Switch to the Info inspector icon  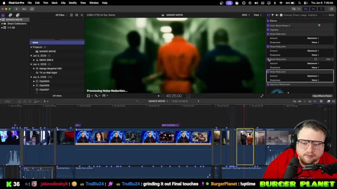click(x=281, y=15)
